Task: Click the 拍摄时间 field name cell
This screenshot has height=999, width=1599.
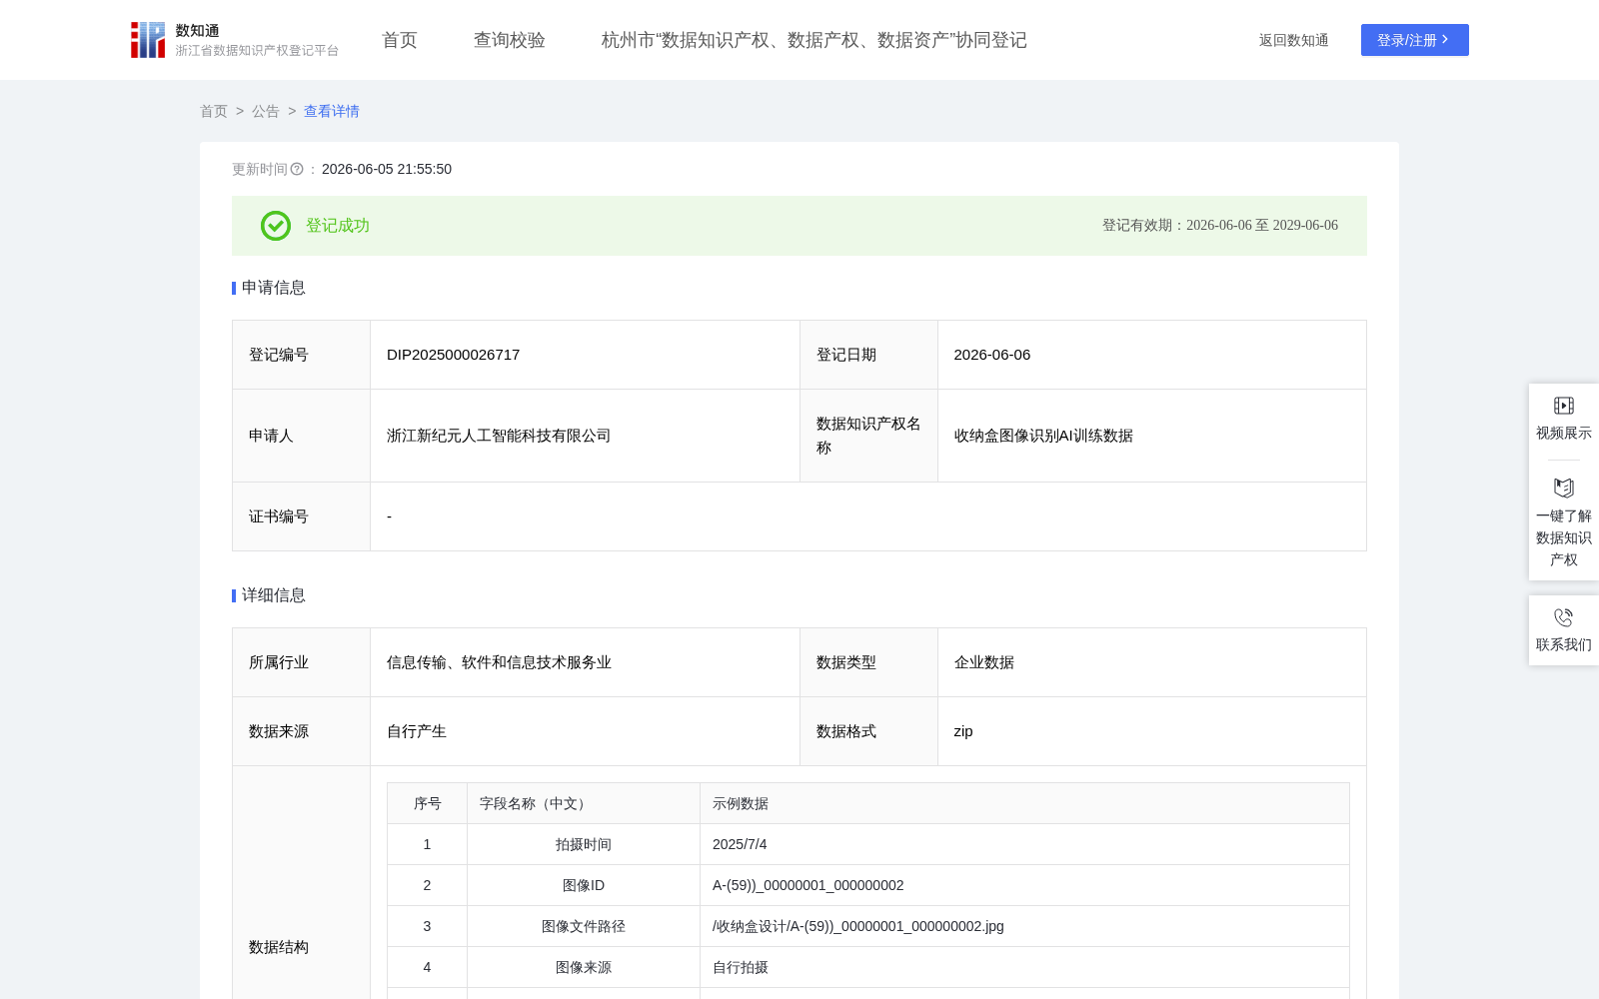Action: 584,844
